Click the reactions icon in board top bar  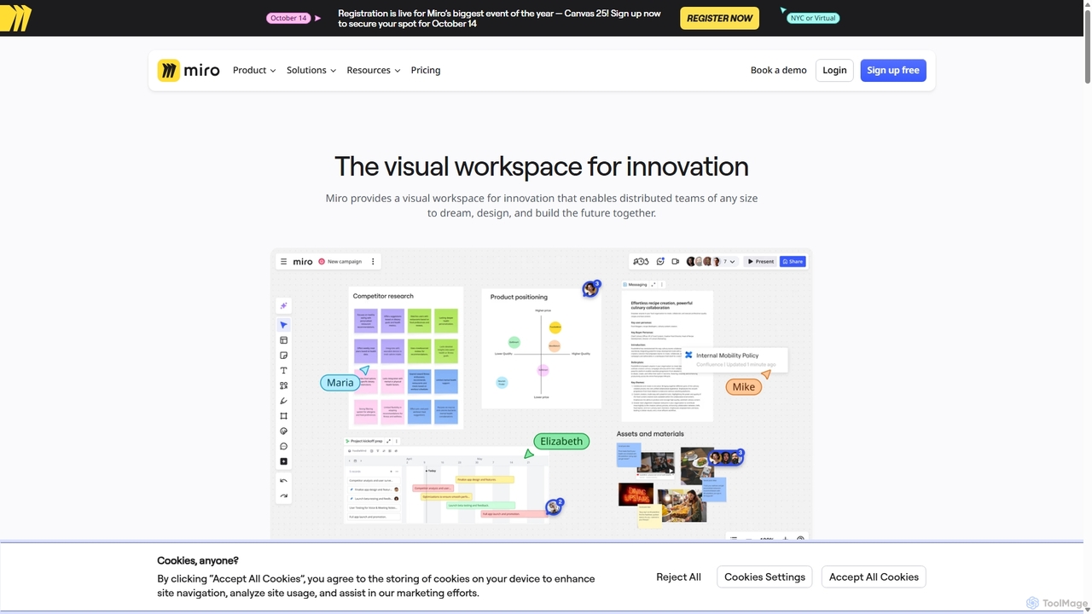[660, 262]
